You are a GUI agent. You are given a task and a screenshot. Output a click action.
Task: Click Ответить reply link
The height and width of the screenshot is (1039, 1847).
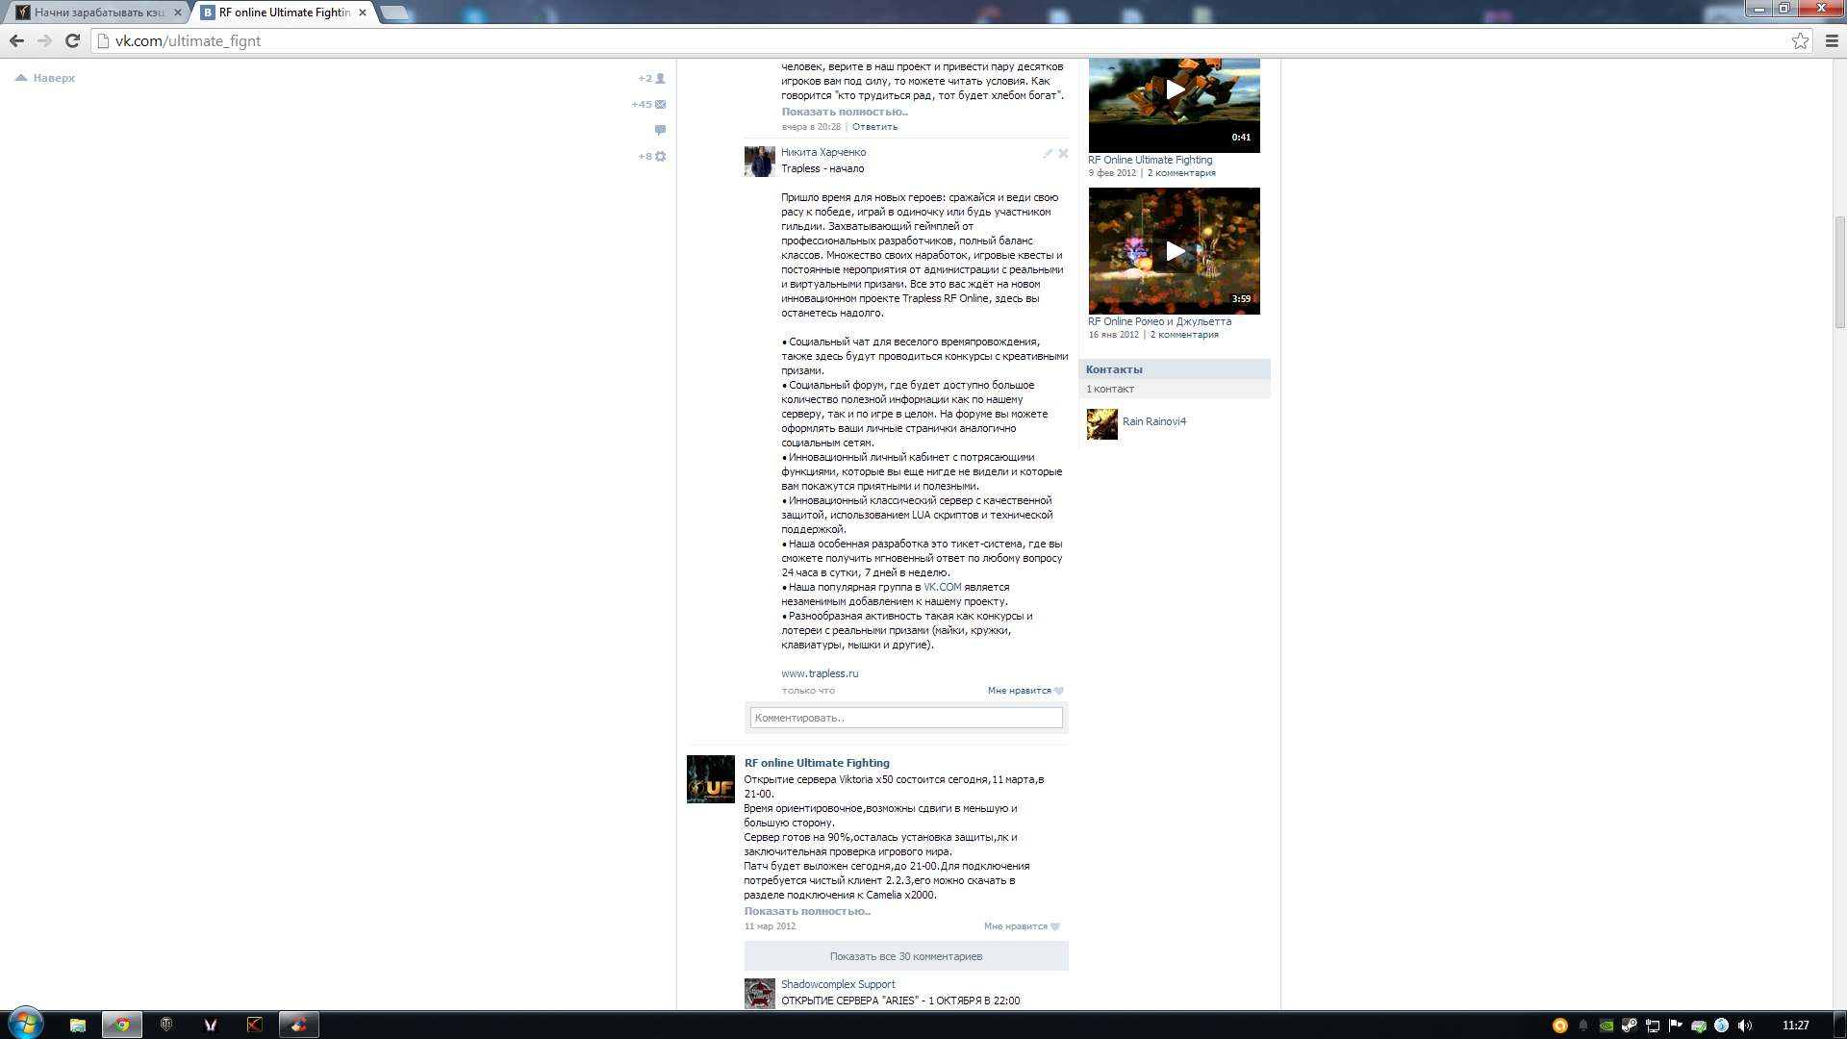coord(874,127)
